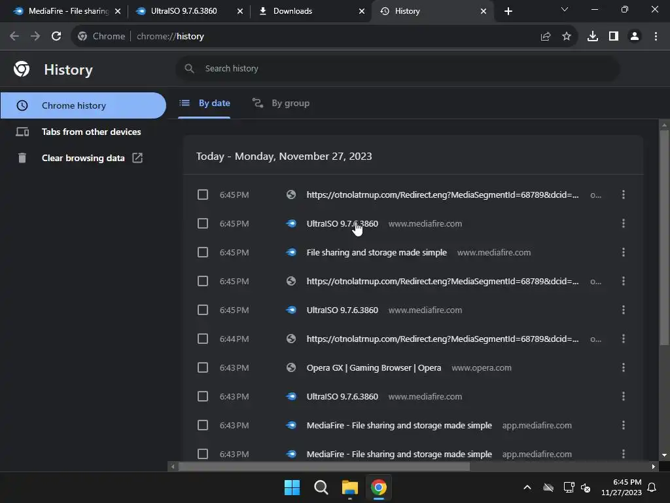Open the taskbar clock showing 6:45 PM
Viewport: 670px width, 503px height.
pyautogui.click(x=622, y=487)
